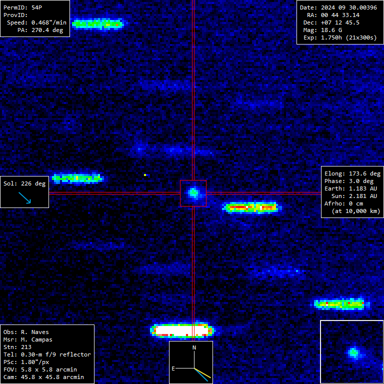The width and height of the screenshot is (384, 384).
Task: Click the Sol: 226 deg label
Action: click(24, 183)
